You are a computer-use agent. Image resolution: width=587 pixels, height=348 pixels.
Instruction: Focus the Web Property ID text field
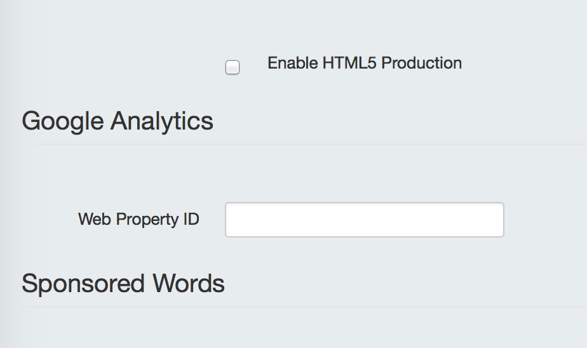point(365,220)
